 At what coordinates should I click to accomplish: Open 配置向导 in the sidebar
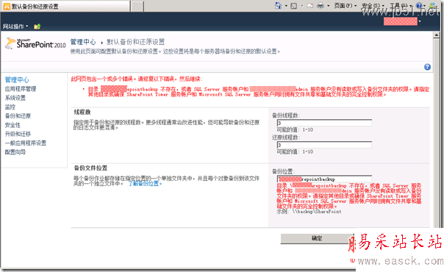click(15, 152)
